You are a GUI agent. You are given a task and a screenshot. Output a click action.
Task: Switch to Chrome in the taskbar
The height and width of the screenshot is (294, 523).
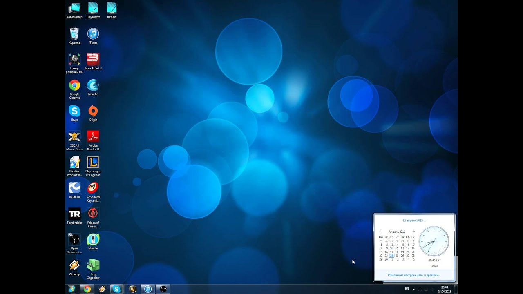click(x=87, y=289)
